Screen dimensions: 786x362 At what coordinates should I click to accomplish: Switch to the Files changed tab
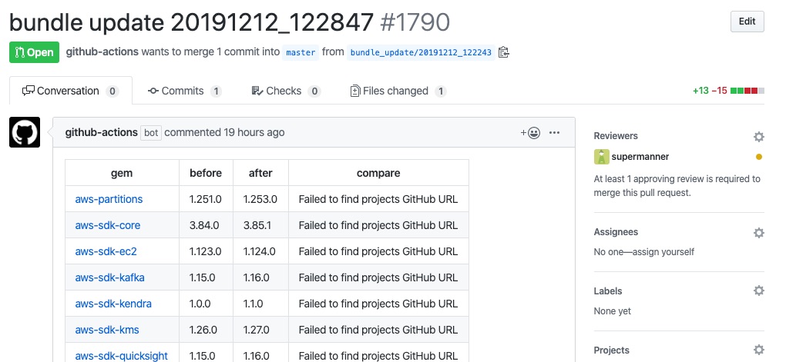pos(398,91)
